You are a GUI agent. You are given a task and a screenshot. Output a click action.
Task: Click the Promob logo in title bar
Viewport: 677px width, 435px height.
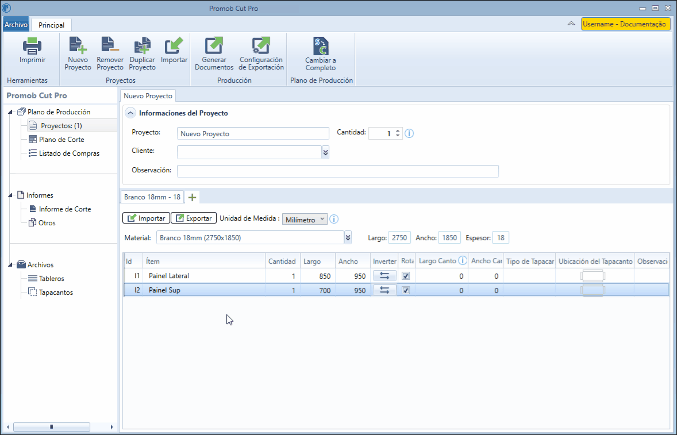tap(7, 8)
